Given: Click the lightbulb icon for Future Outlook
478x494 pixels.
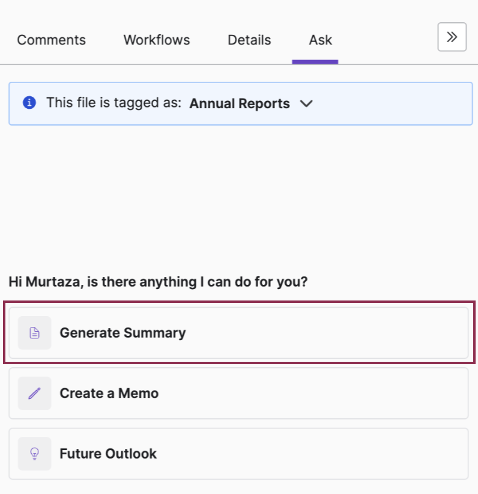Looking at the screenshot, I should pyautogui.click(x=34, y=454).
